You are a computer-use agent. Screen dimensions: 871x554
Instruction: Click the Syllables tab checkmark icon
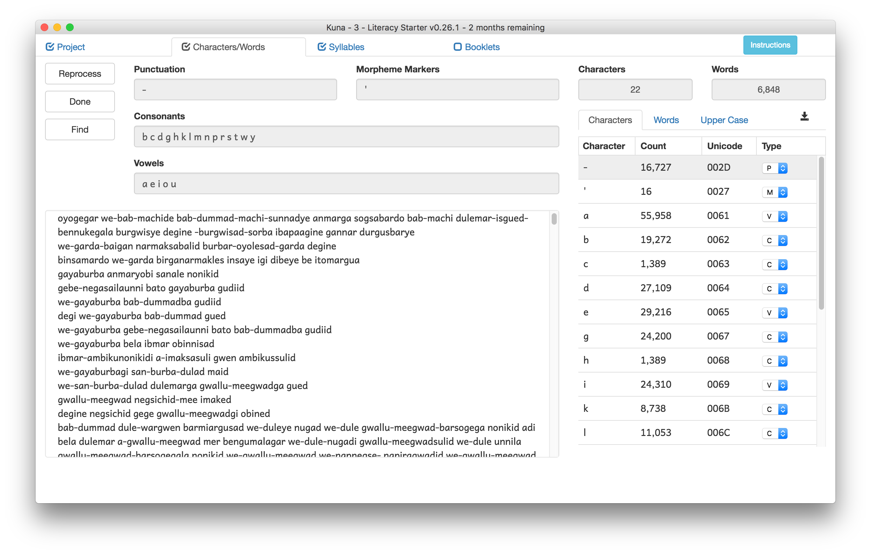click(x=322, y=47)
